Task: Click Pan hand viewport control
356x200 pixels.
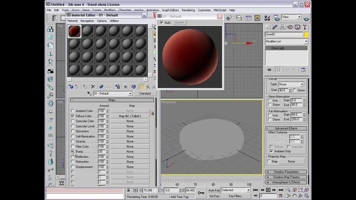Action: [x=294, y=196]
